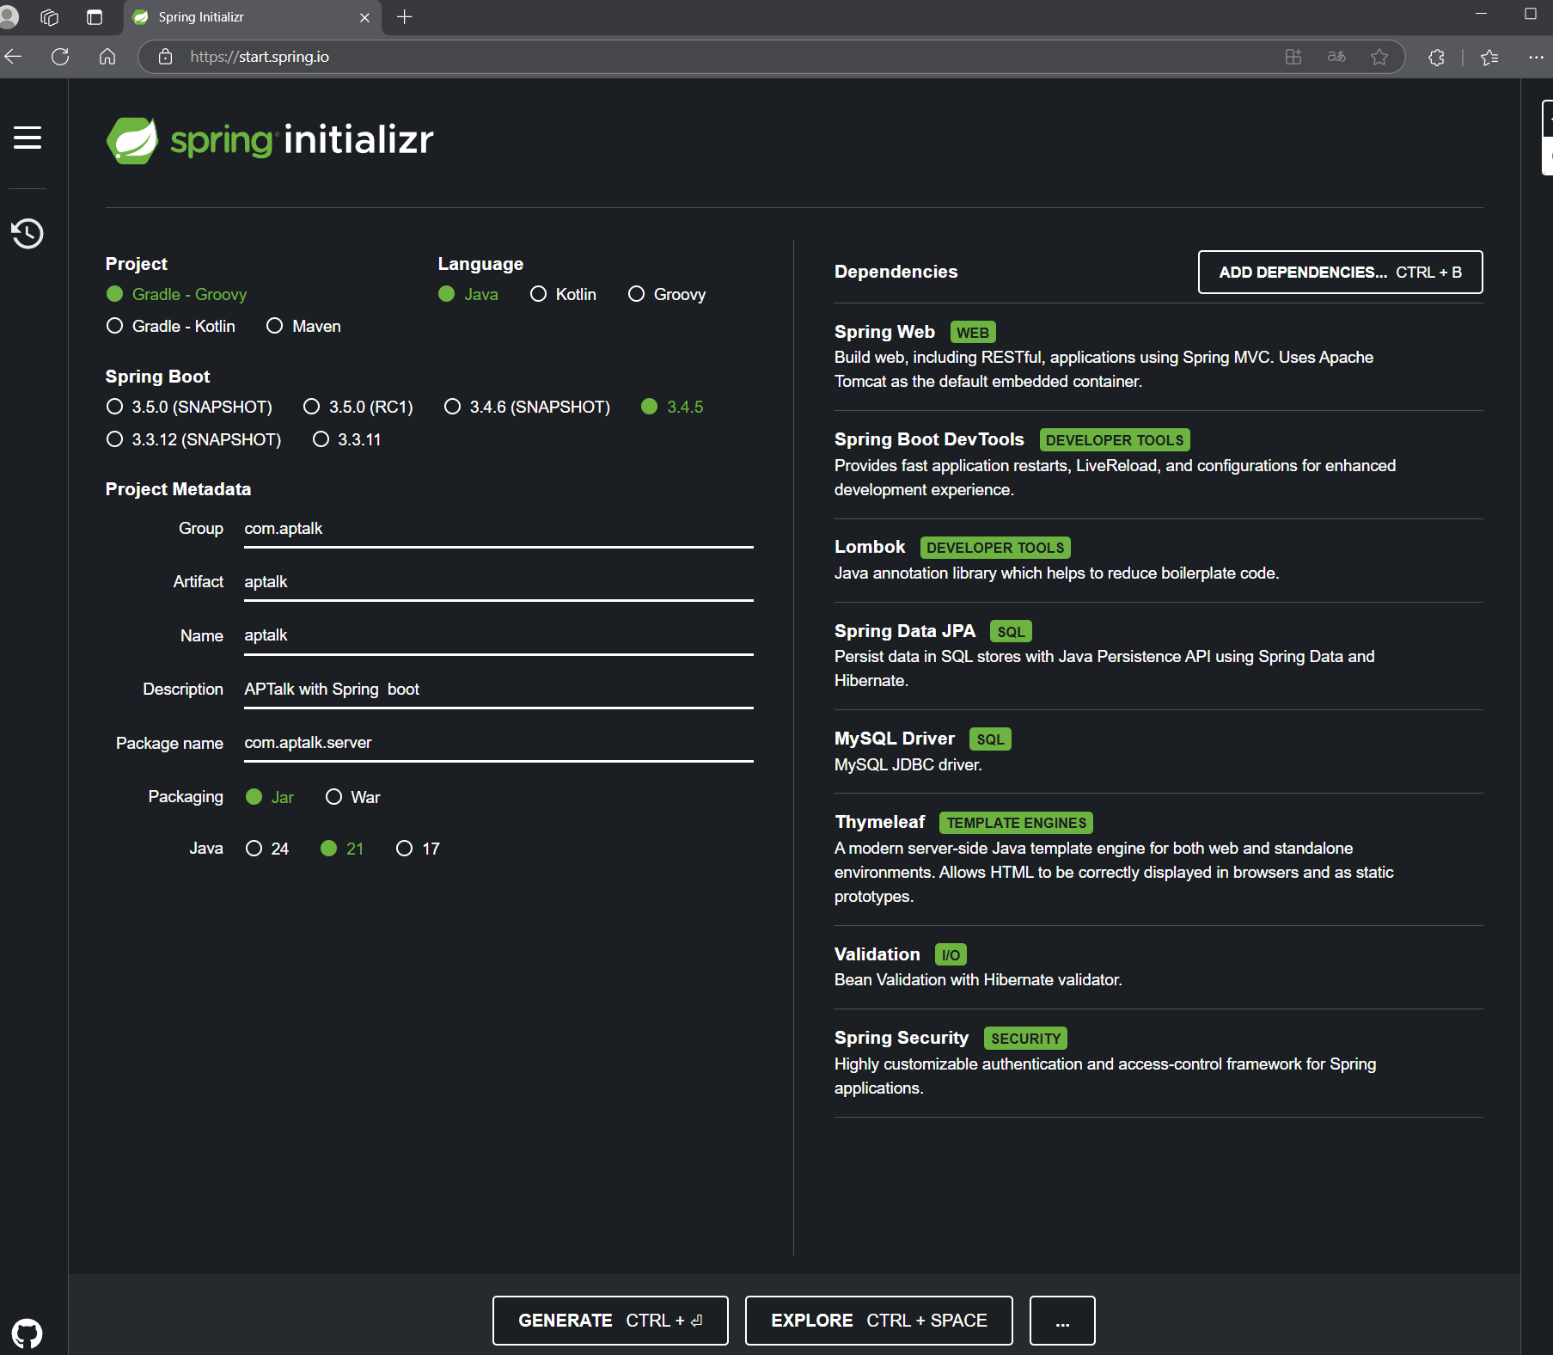Open the favorites list icon

(x=1489, y=57)
